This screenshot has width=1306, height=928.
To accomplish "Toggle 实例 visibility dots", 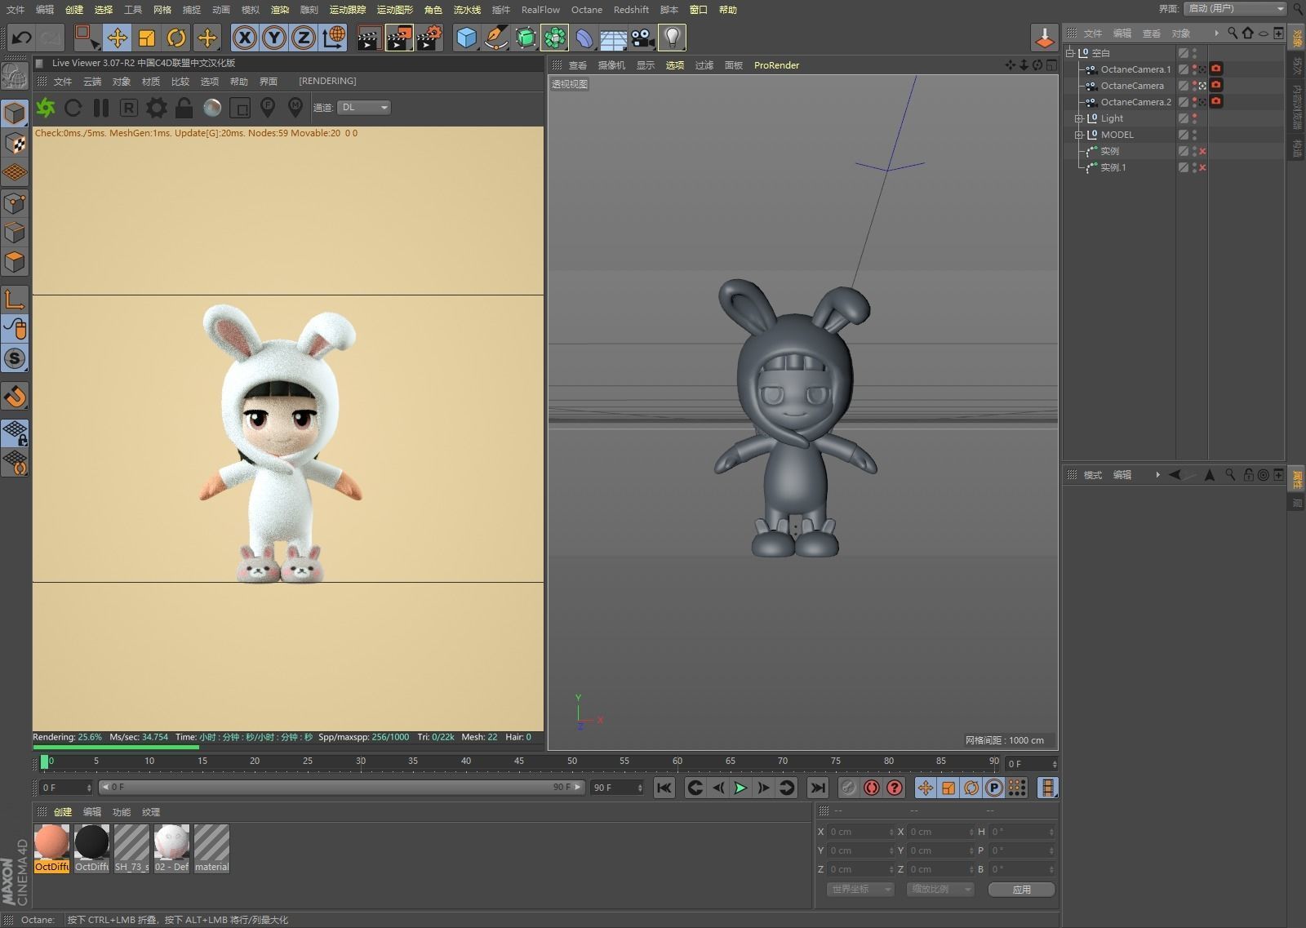I will click(x=1194, y=151).
